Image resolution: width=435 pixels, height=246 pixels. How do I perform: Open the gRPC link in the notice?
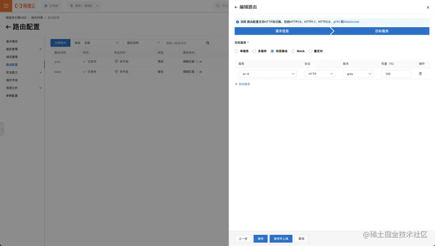[337, 22]
